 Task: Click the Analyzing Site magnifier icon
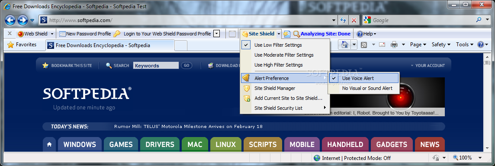coord(296,34)
